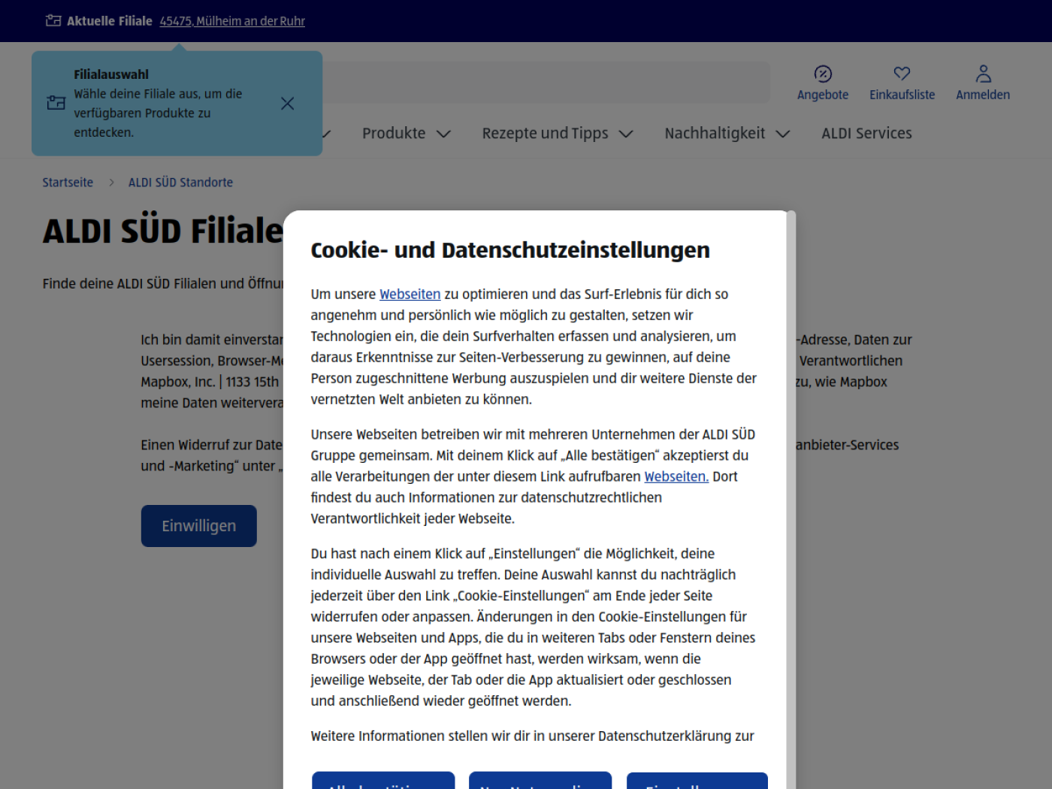
Task: Click 'Cookie- und Datenschutzeinstellungen' heading
Action: click(x=510, y=250)
